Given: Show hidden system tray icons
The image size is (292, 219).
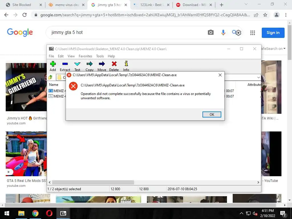Looking at the screenshot, I should point(241,213).
